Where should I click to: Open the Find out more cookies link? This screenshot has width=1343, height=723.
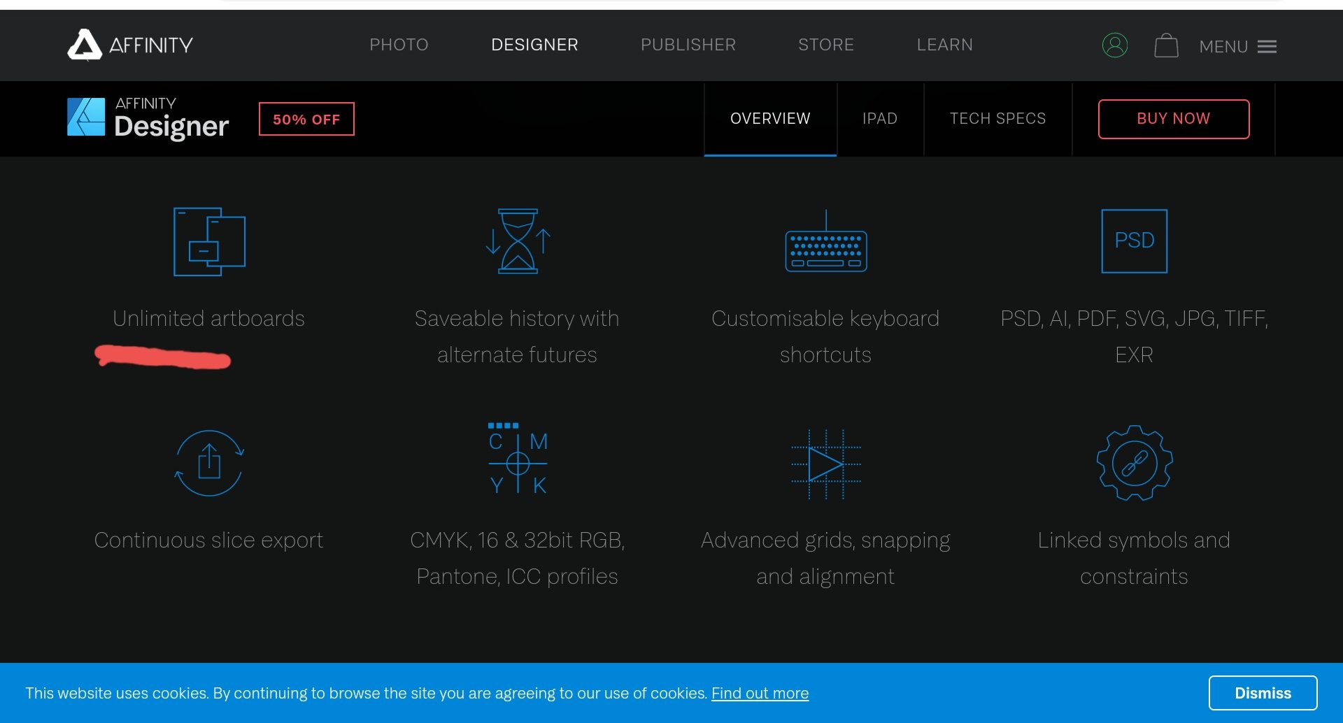(x=760, y=693)
